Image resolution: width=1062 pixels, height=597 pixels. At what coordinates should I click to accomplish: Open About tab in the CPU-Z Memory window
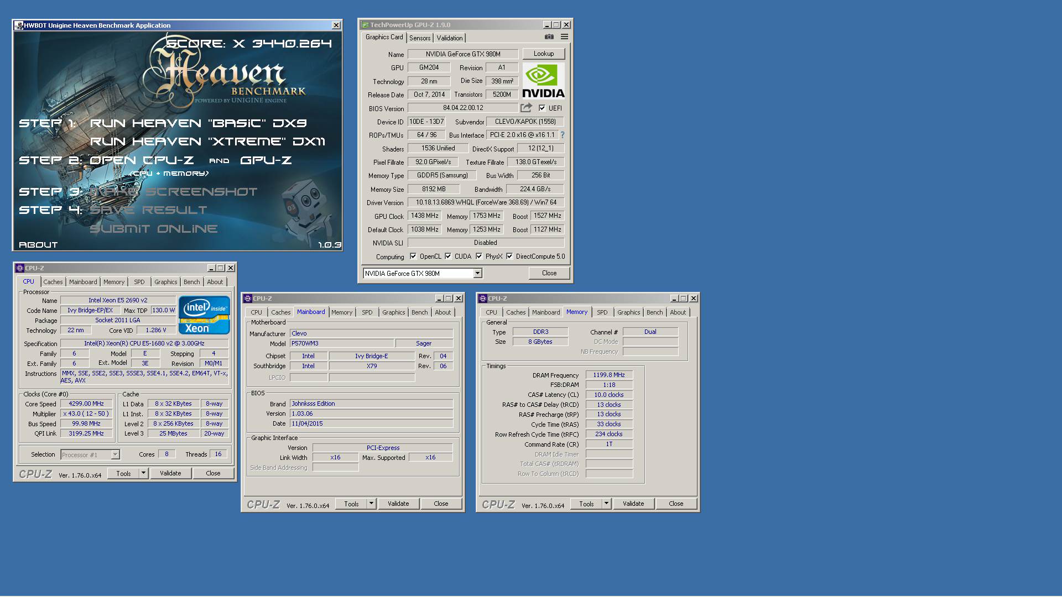(x=678, y=312)
